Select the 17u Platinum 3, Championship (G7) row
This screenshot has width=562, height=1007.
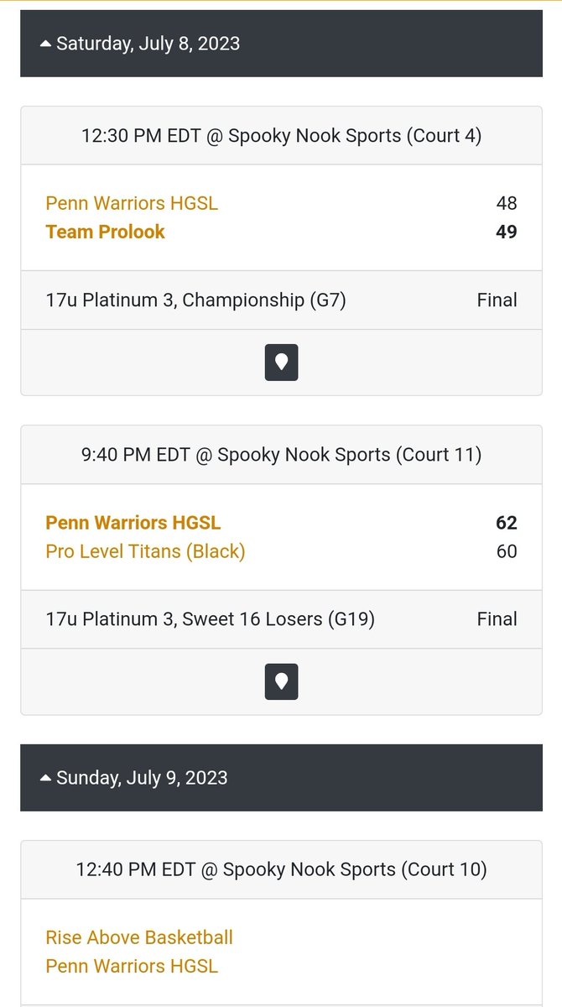281,300
